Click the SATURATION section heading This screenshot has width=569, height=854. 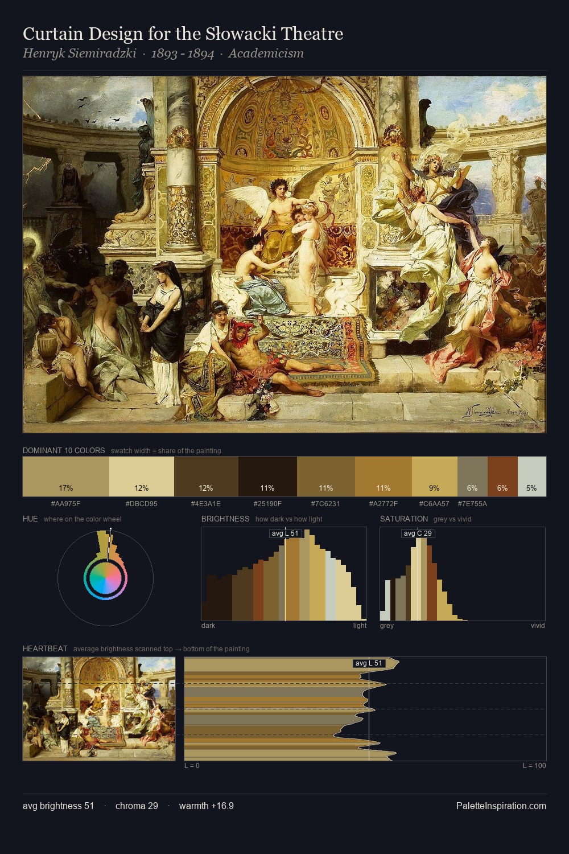click(x=404, y=519)
